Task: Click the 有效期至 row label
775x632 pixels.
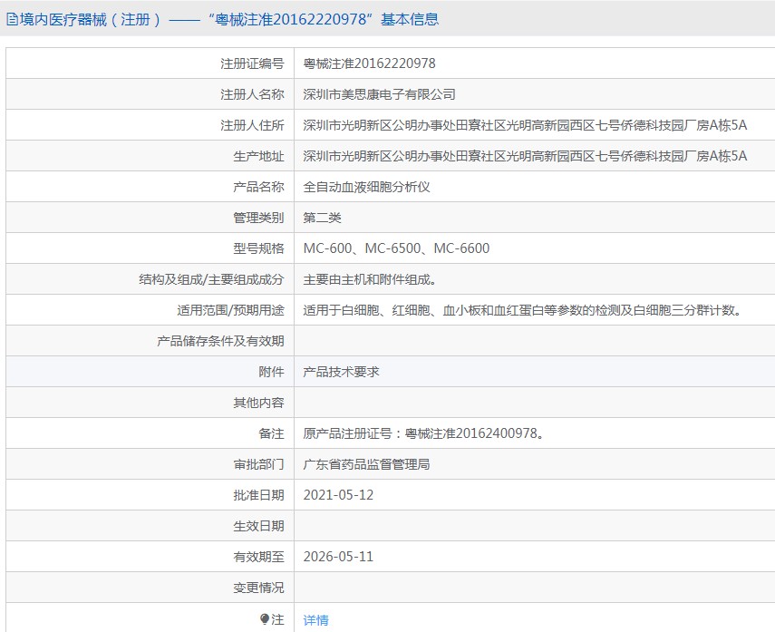Action: tap(258, 557)
